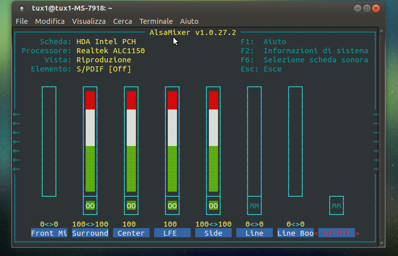Open the Visualizza menu

click(x=89, y=21)
